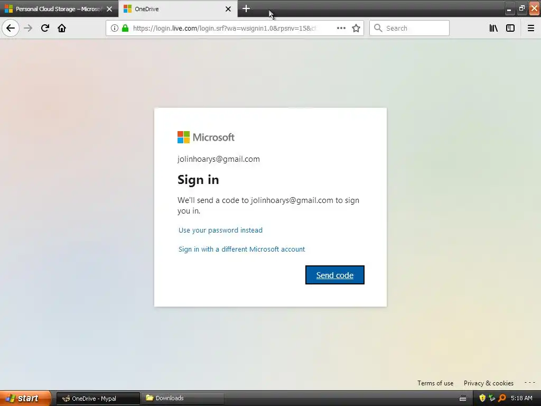
Task: Open the Library bookshelf icon
Action: (493, 28)
